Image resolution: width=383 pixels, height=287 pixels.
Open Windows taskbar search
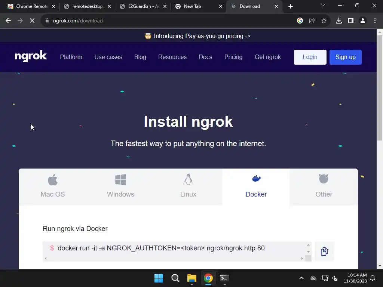click(175, 278)
